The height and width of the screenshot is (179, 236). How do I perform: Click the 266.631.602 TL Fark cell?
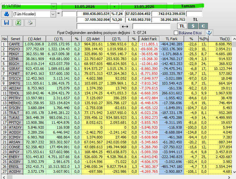tap(172, 93)
